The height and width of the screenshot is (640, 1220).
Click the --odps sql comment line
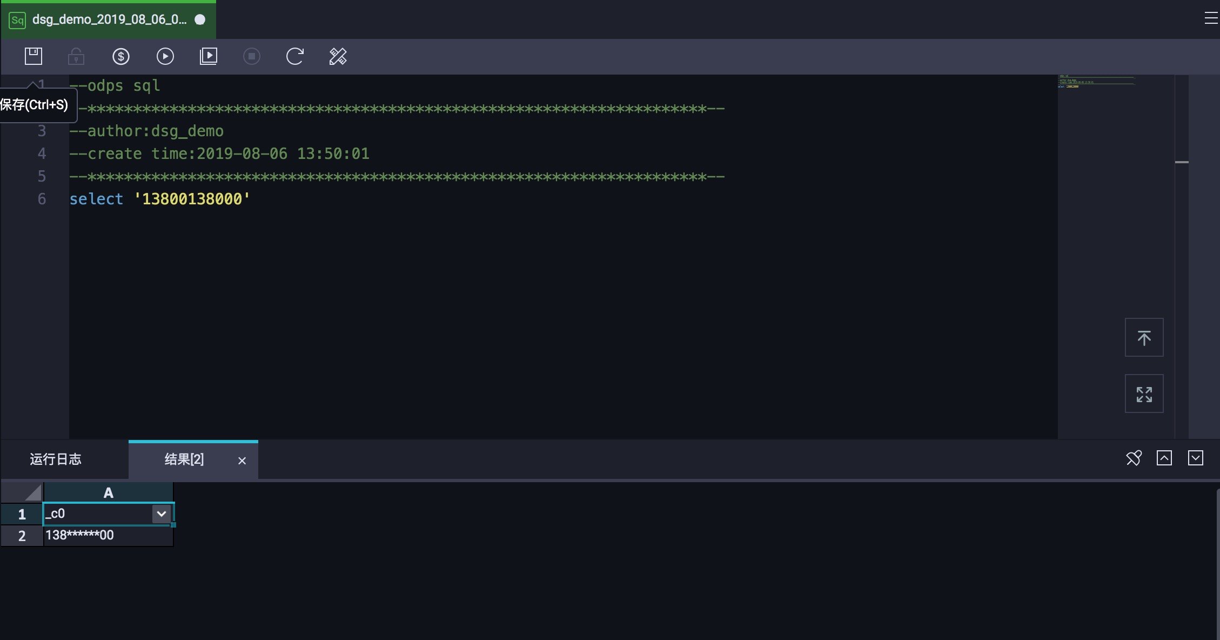click(115, 85)
